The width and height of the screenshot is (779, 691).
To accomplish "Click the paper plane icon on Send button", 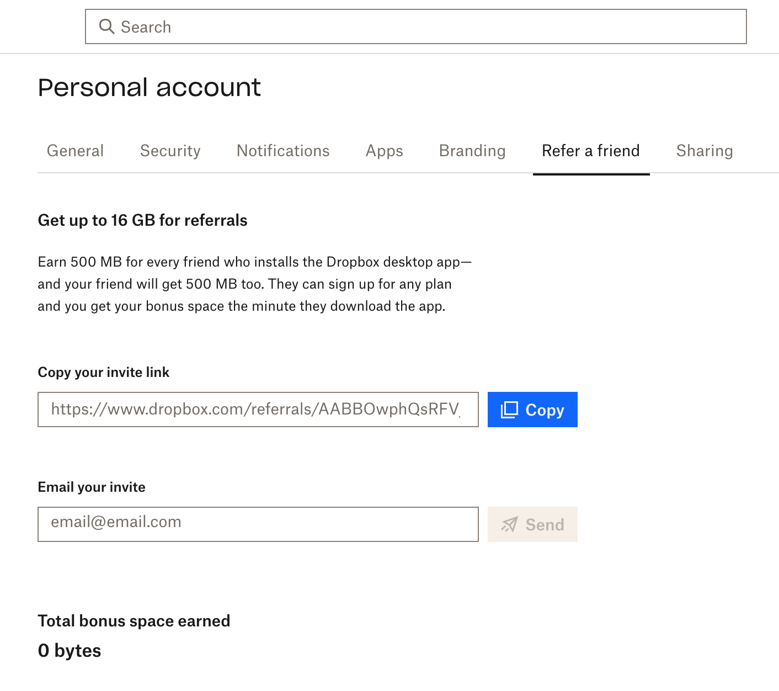I will click(x=511, y=524).
